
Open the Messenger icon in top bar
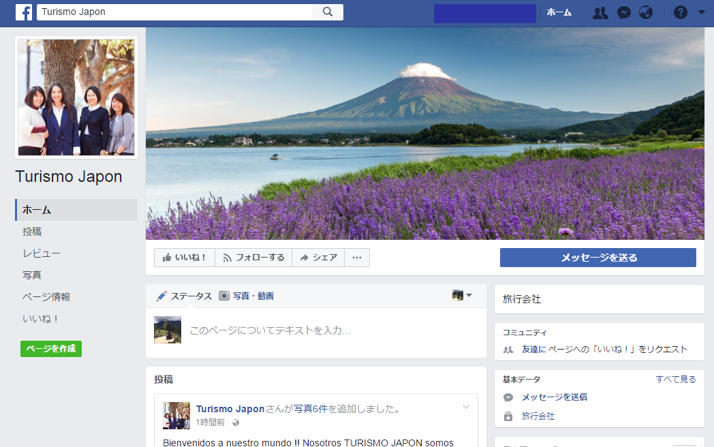point(624,12)
